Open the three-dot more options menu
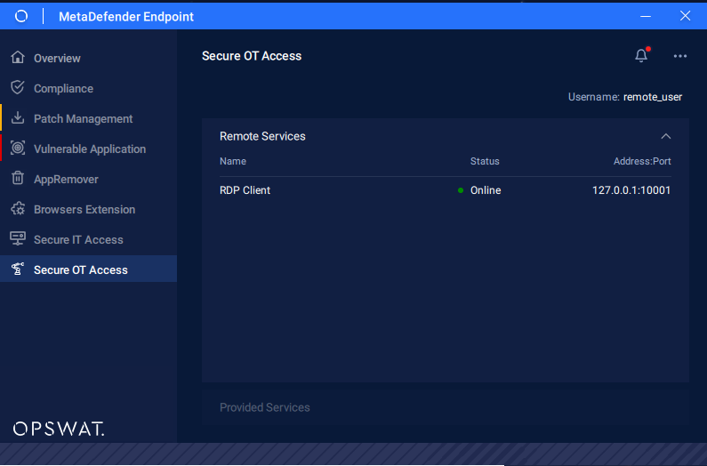 coord(680,56)
